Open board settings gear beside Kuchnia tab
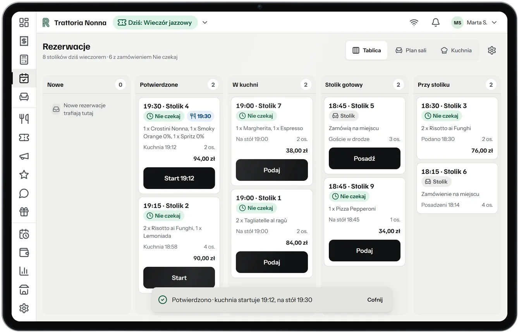Screen dimensions: 519x333 point(492,50)
